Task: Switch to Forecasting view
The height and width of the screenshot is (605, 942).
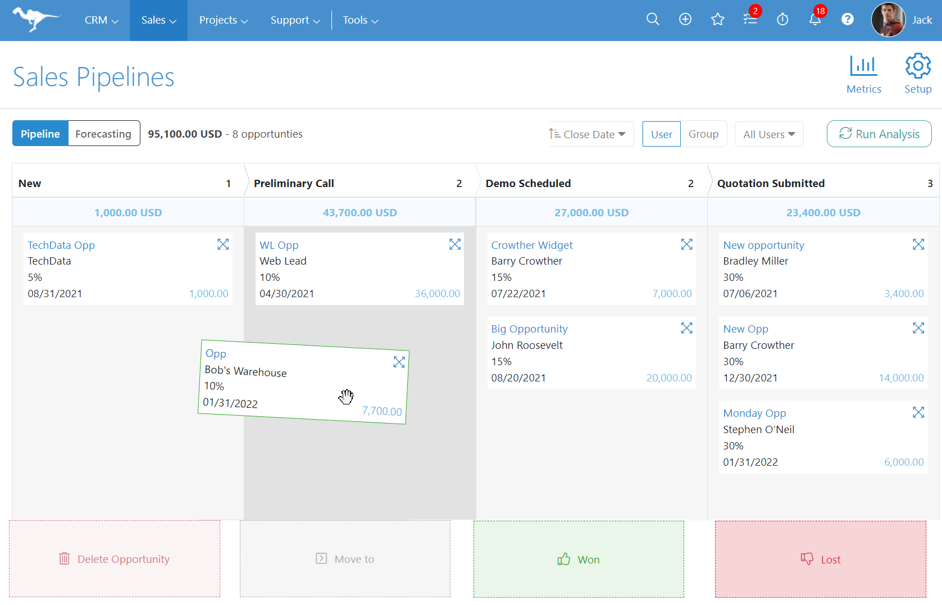Action: (x=103, y=134)
